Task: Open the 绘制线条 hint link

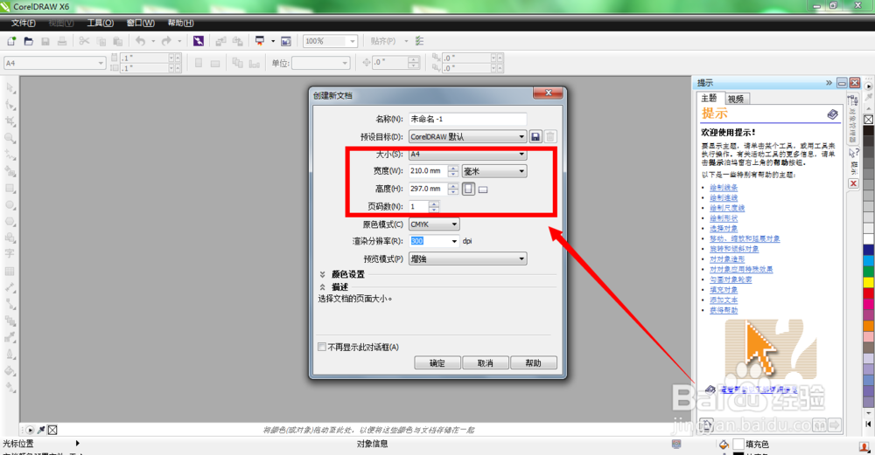Action: tap(724, 188)
